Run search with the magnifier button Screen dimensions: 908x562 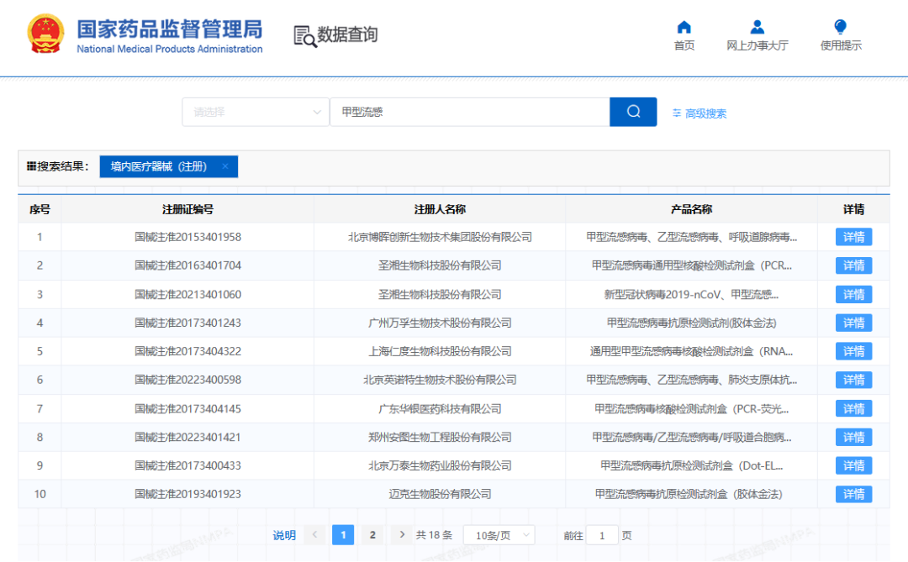click(633, 112)
